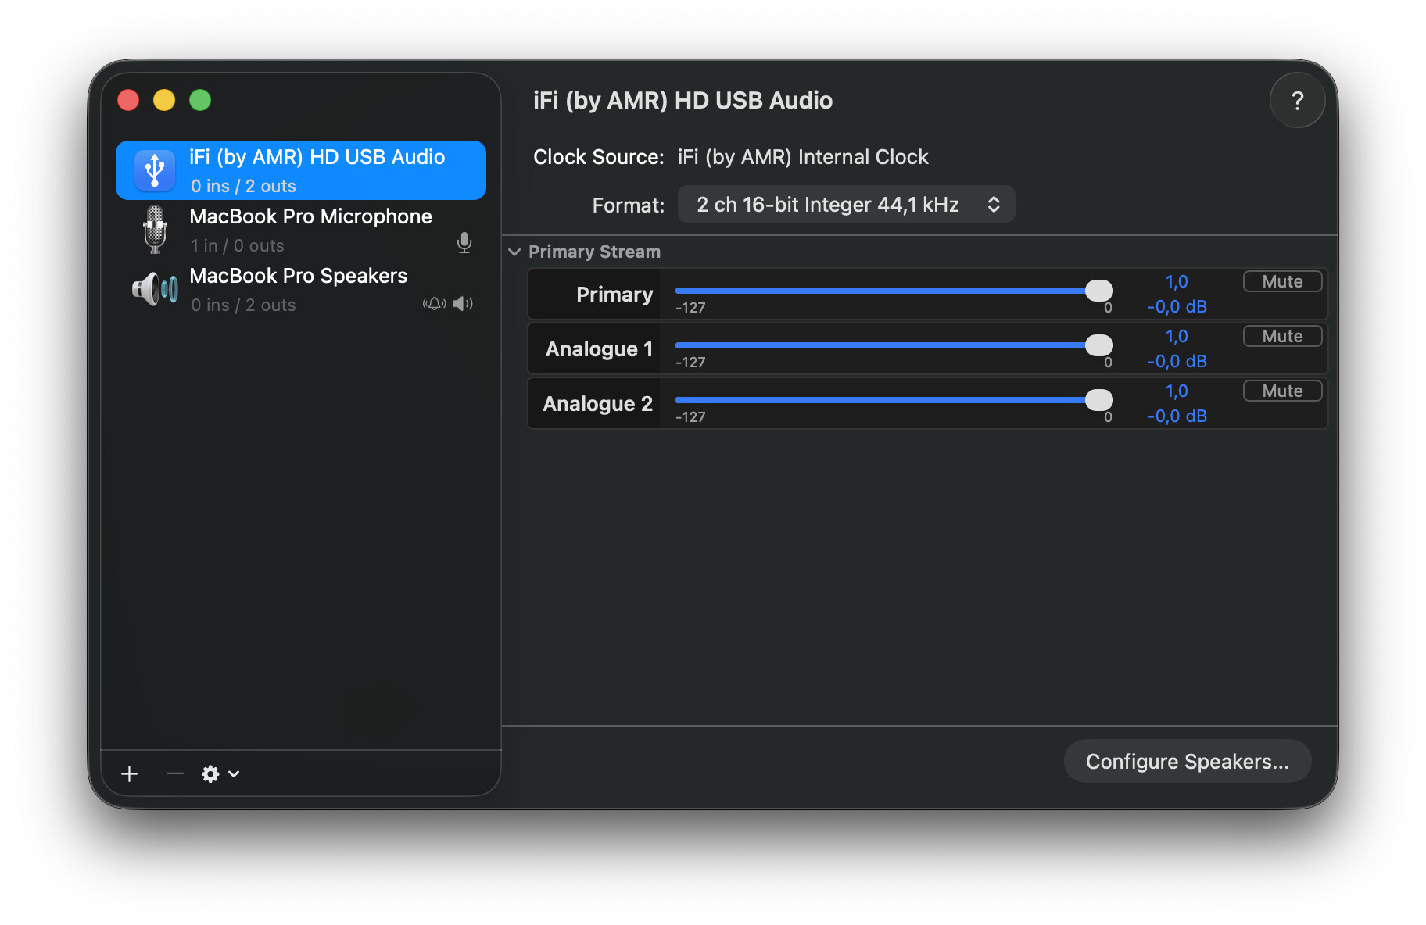Mute the Analogue 1 channel
The height and width of the screenshot is (925, 1426).
click(x=1282, y=336)
